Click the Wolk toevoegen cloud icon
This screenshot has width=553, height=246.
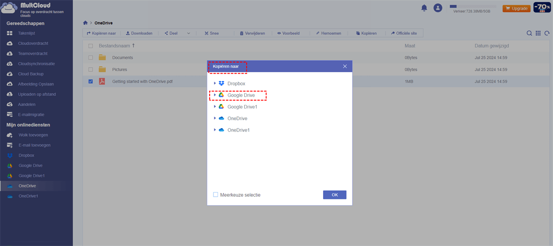(10, 135)
